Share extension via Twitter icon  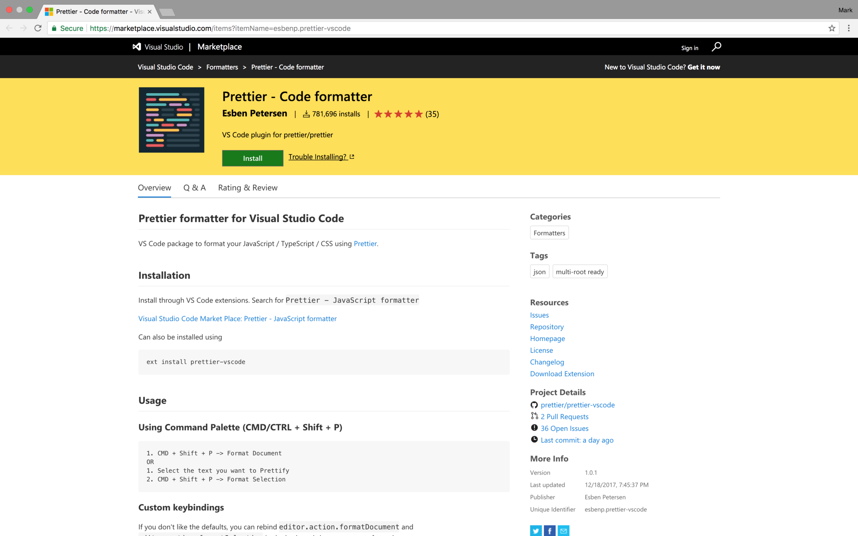click(x=535, y=530)
